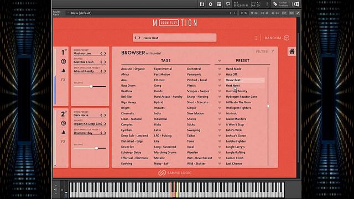Click the minimized view windows icon
This screenshot has height=199, width=354.
tap(227, 4)
